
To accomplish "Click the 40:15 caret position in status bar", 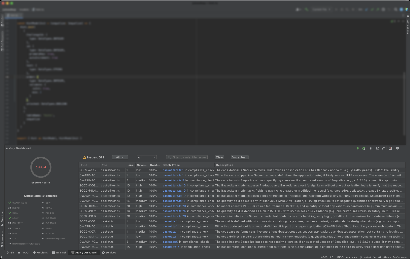I will [x=324, y=257].
